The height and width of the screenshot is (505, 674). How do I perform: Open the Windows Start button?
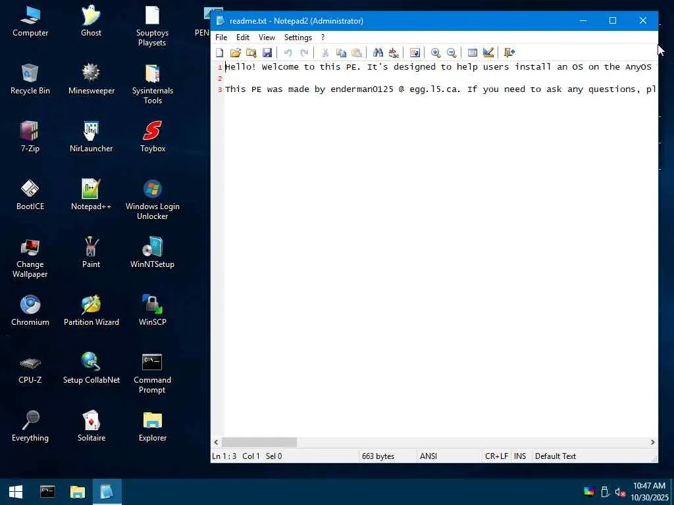coord(16,492)
